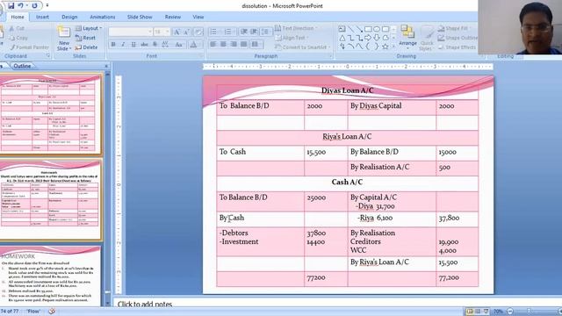Open the Review ribbon tab
Viewport: 562px width, 316px height.
click(173, 17)
